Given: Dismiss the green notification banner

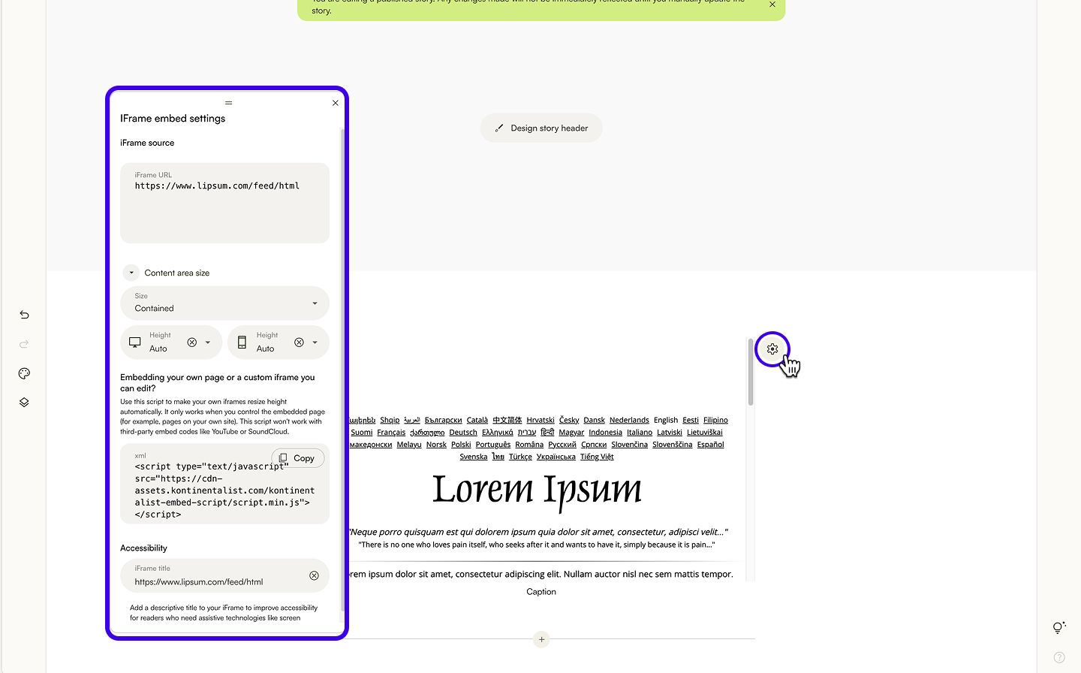Looking at the screenshot, I should 772,5.
